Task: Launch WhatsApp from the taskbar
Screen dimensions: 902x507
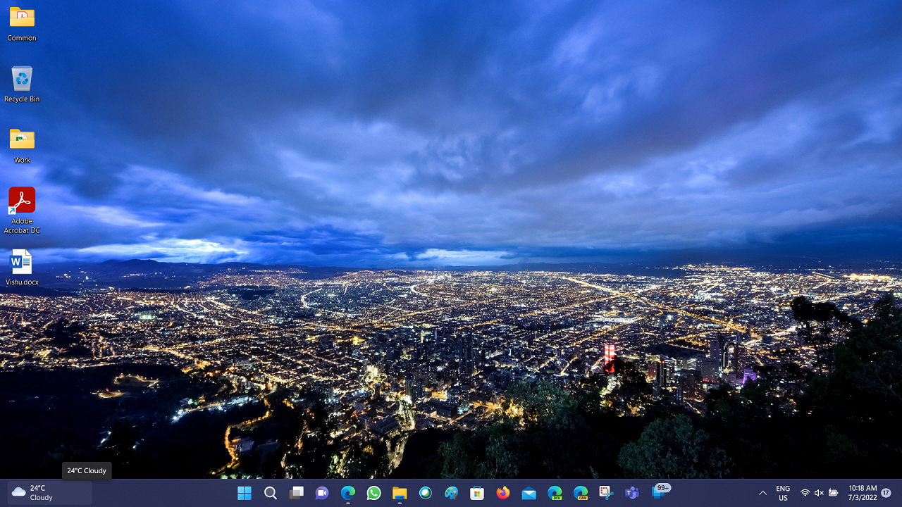Action: click(x=373, y=493)
